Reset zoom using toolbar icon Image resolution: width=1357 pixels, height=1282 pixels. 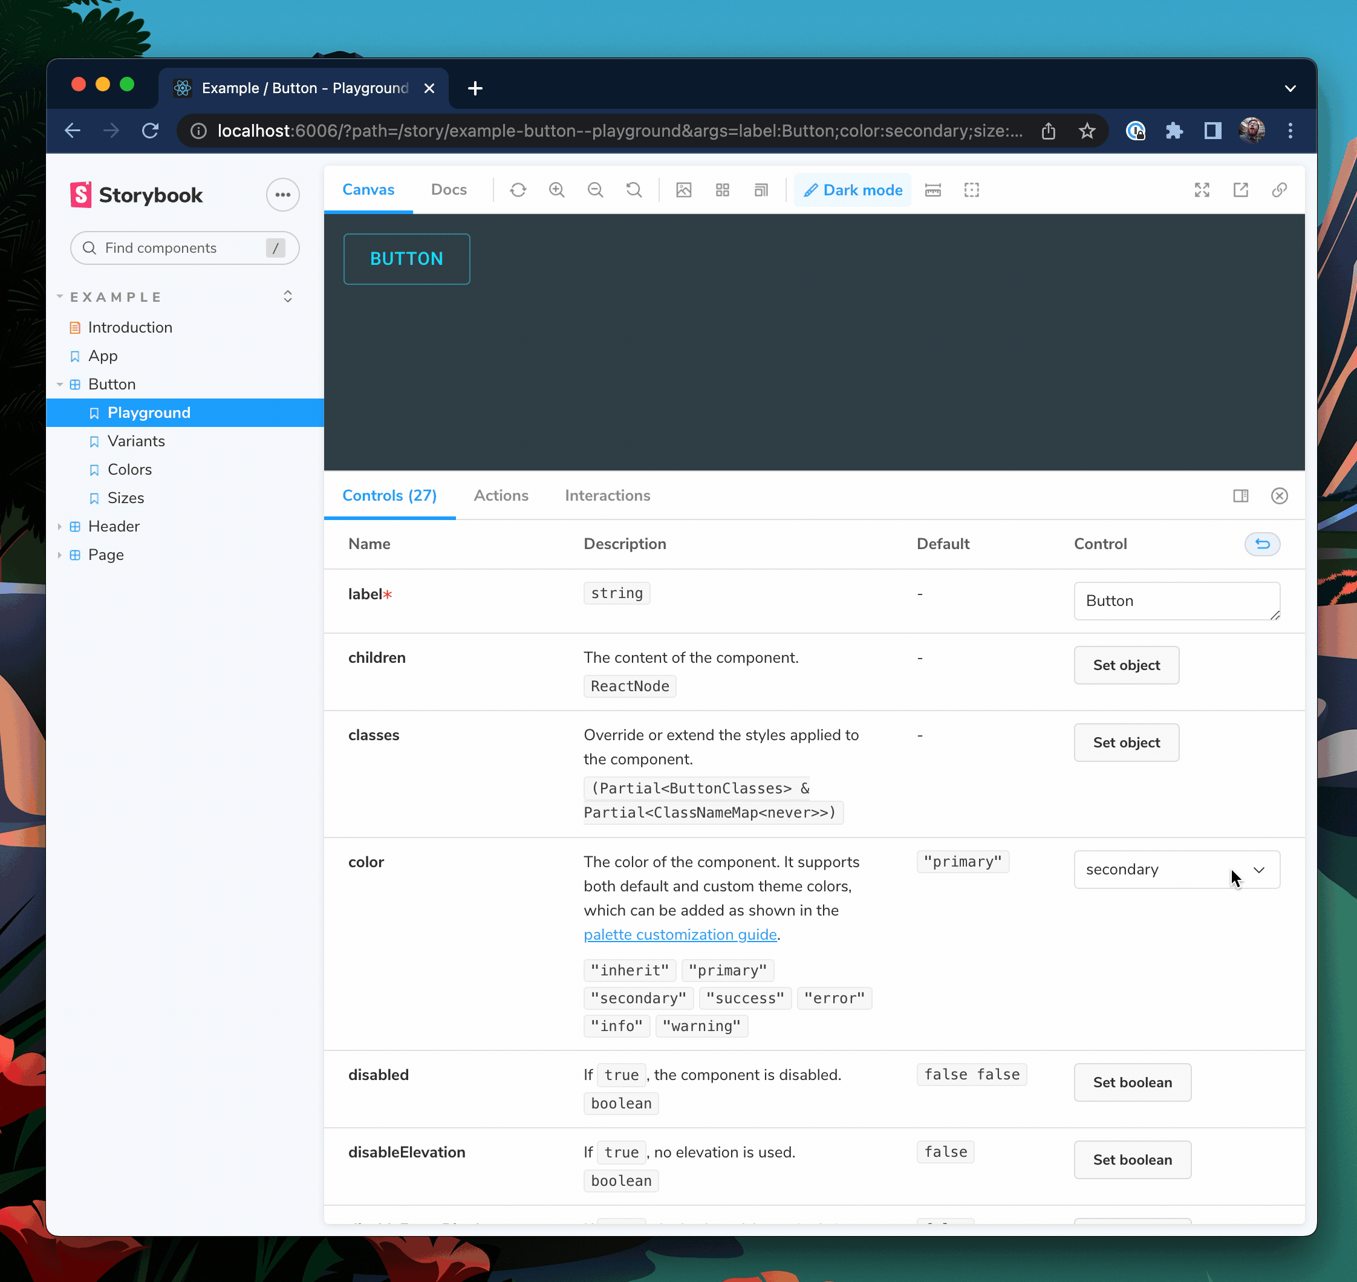pyautogui.click(x=634, y=190)
